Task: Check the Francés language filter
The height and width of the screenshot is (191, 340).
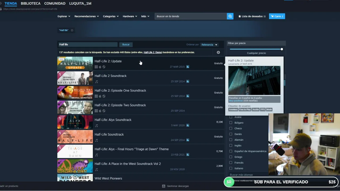Action: [x=231, y=163]
